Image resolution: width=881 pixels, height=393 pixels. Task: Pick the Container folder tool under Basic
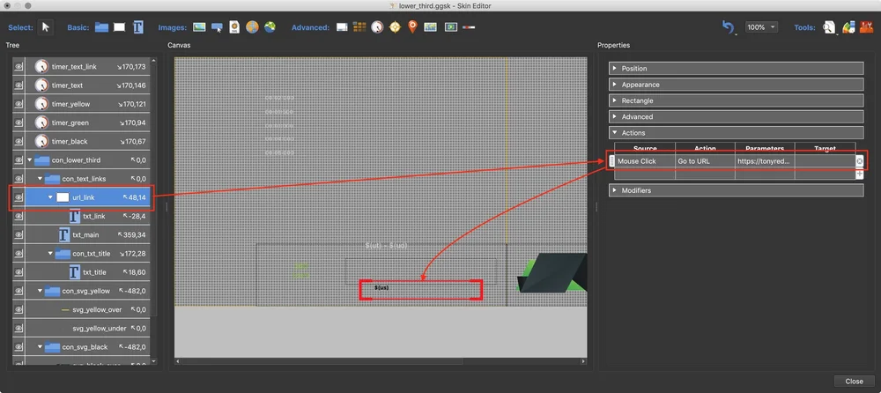tap(101, 27)
